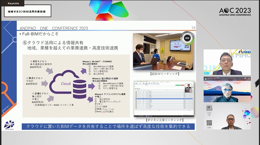Select the middle speaker video with Mt. Fuji background

tap(227, 89)
